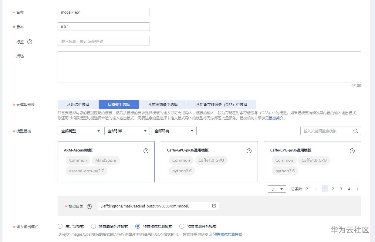This screenshot has height=242, width=375.
Task: Click the 名称 input field
Action: point(104,12)
